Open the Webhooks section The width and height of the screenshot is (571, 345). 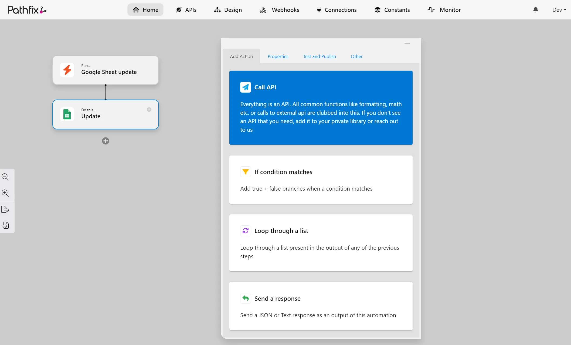pyautogui.click(x=280, y=10)
